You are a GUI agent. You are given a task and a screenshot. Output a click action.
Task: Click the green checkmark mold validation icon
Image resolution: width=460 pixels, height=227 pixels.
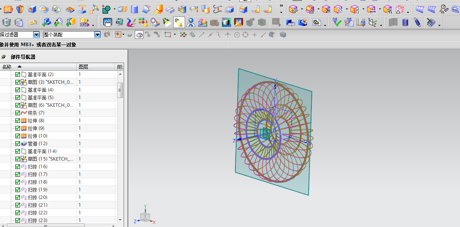pyautogui.click(x=337, y=22)
